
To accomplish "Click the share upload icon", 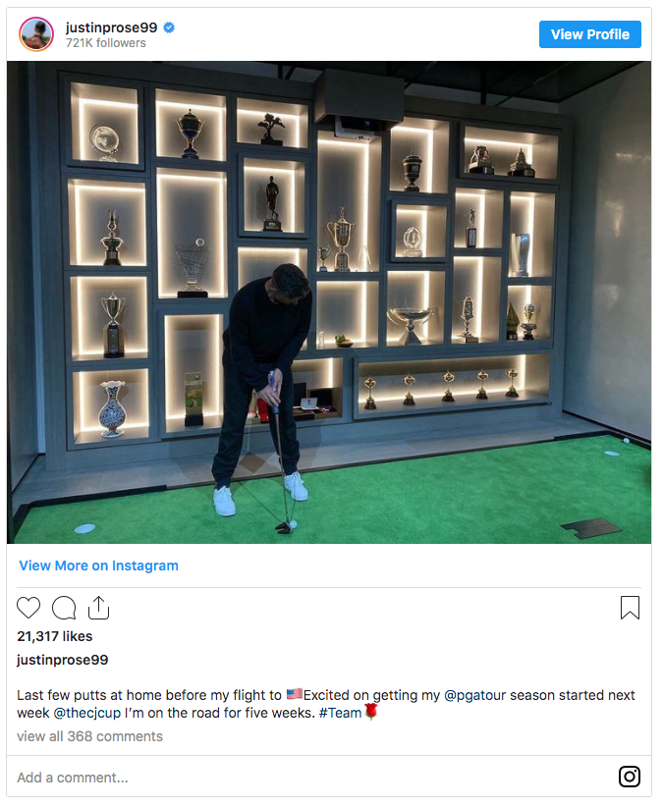I will pos(98,608).
